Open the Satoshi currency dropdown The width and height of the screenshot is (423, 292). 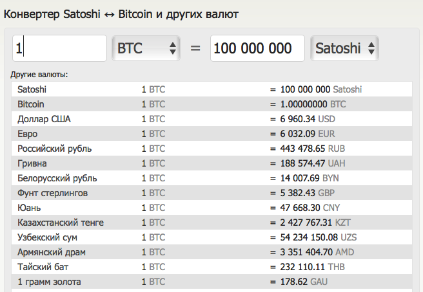pos(344,48)
